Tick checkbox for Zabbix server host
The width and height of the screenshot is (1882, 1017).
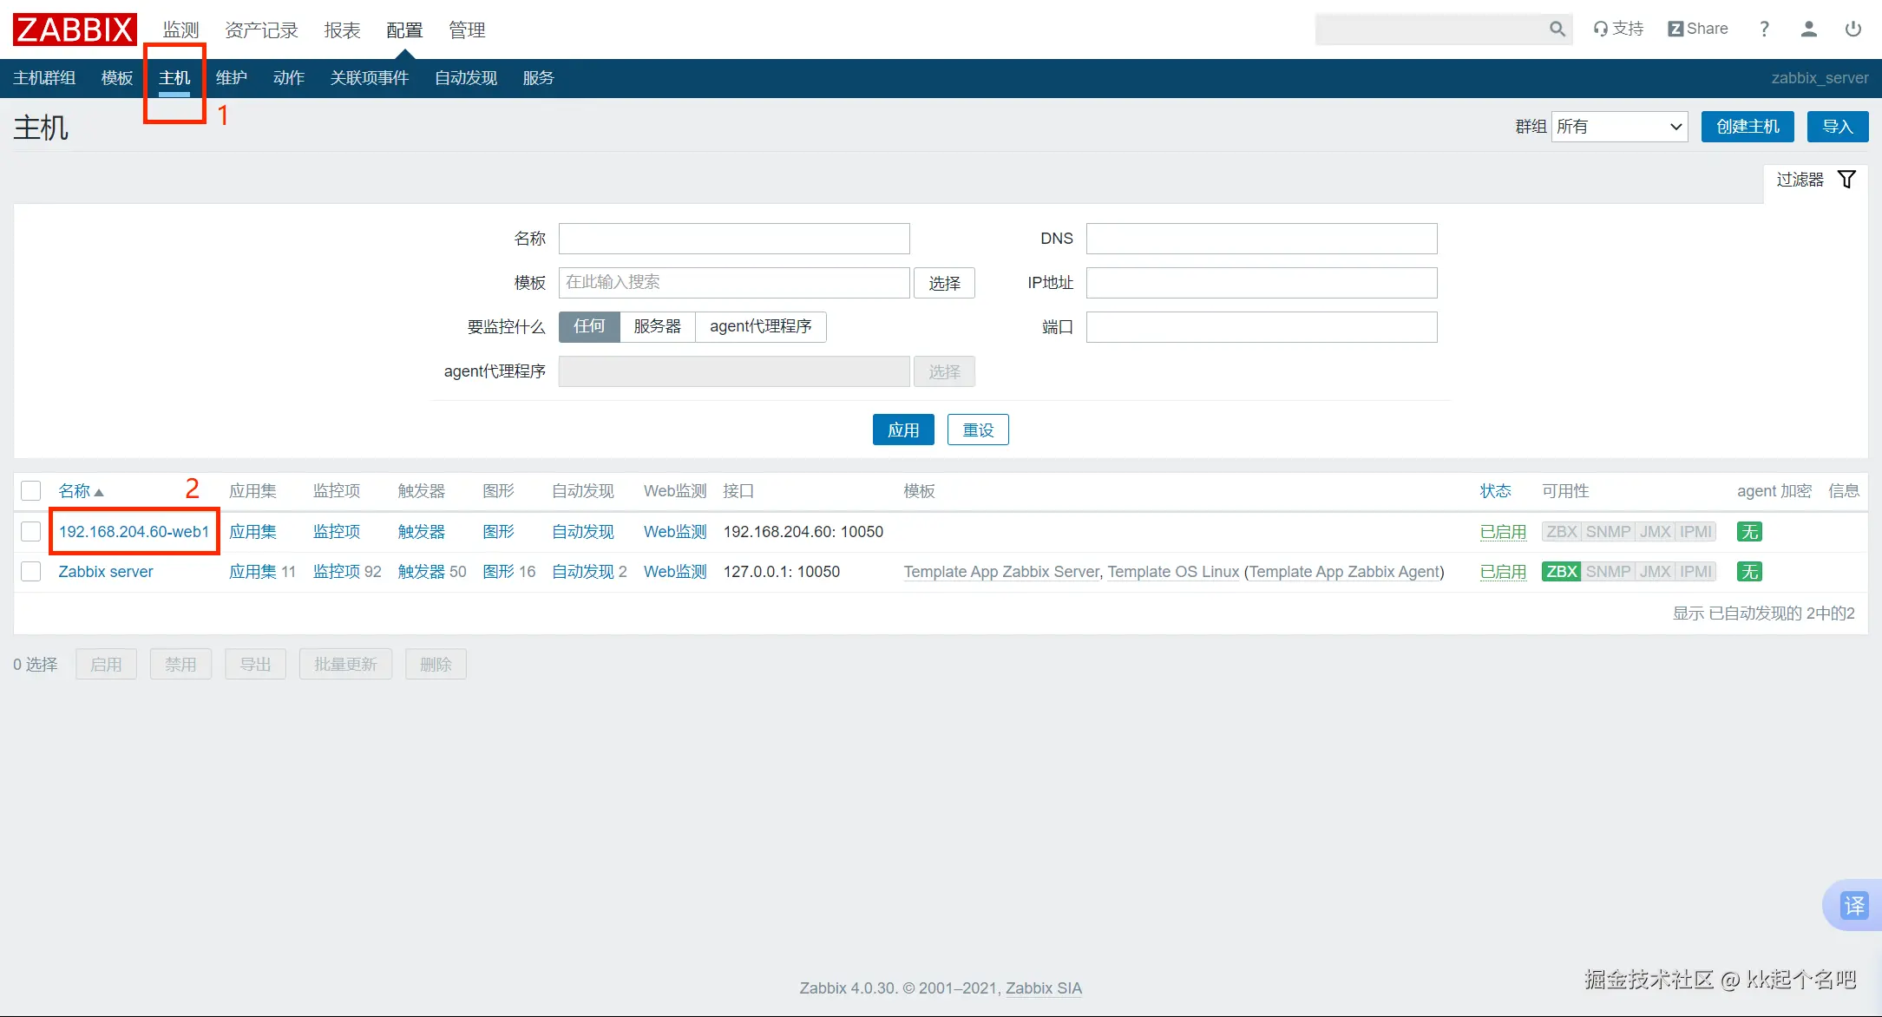[31, 572]
